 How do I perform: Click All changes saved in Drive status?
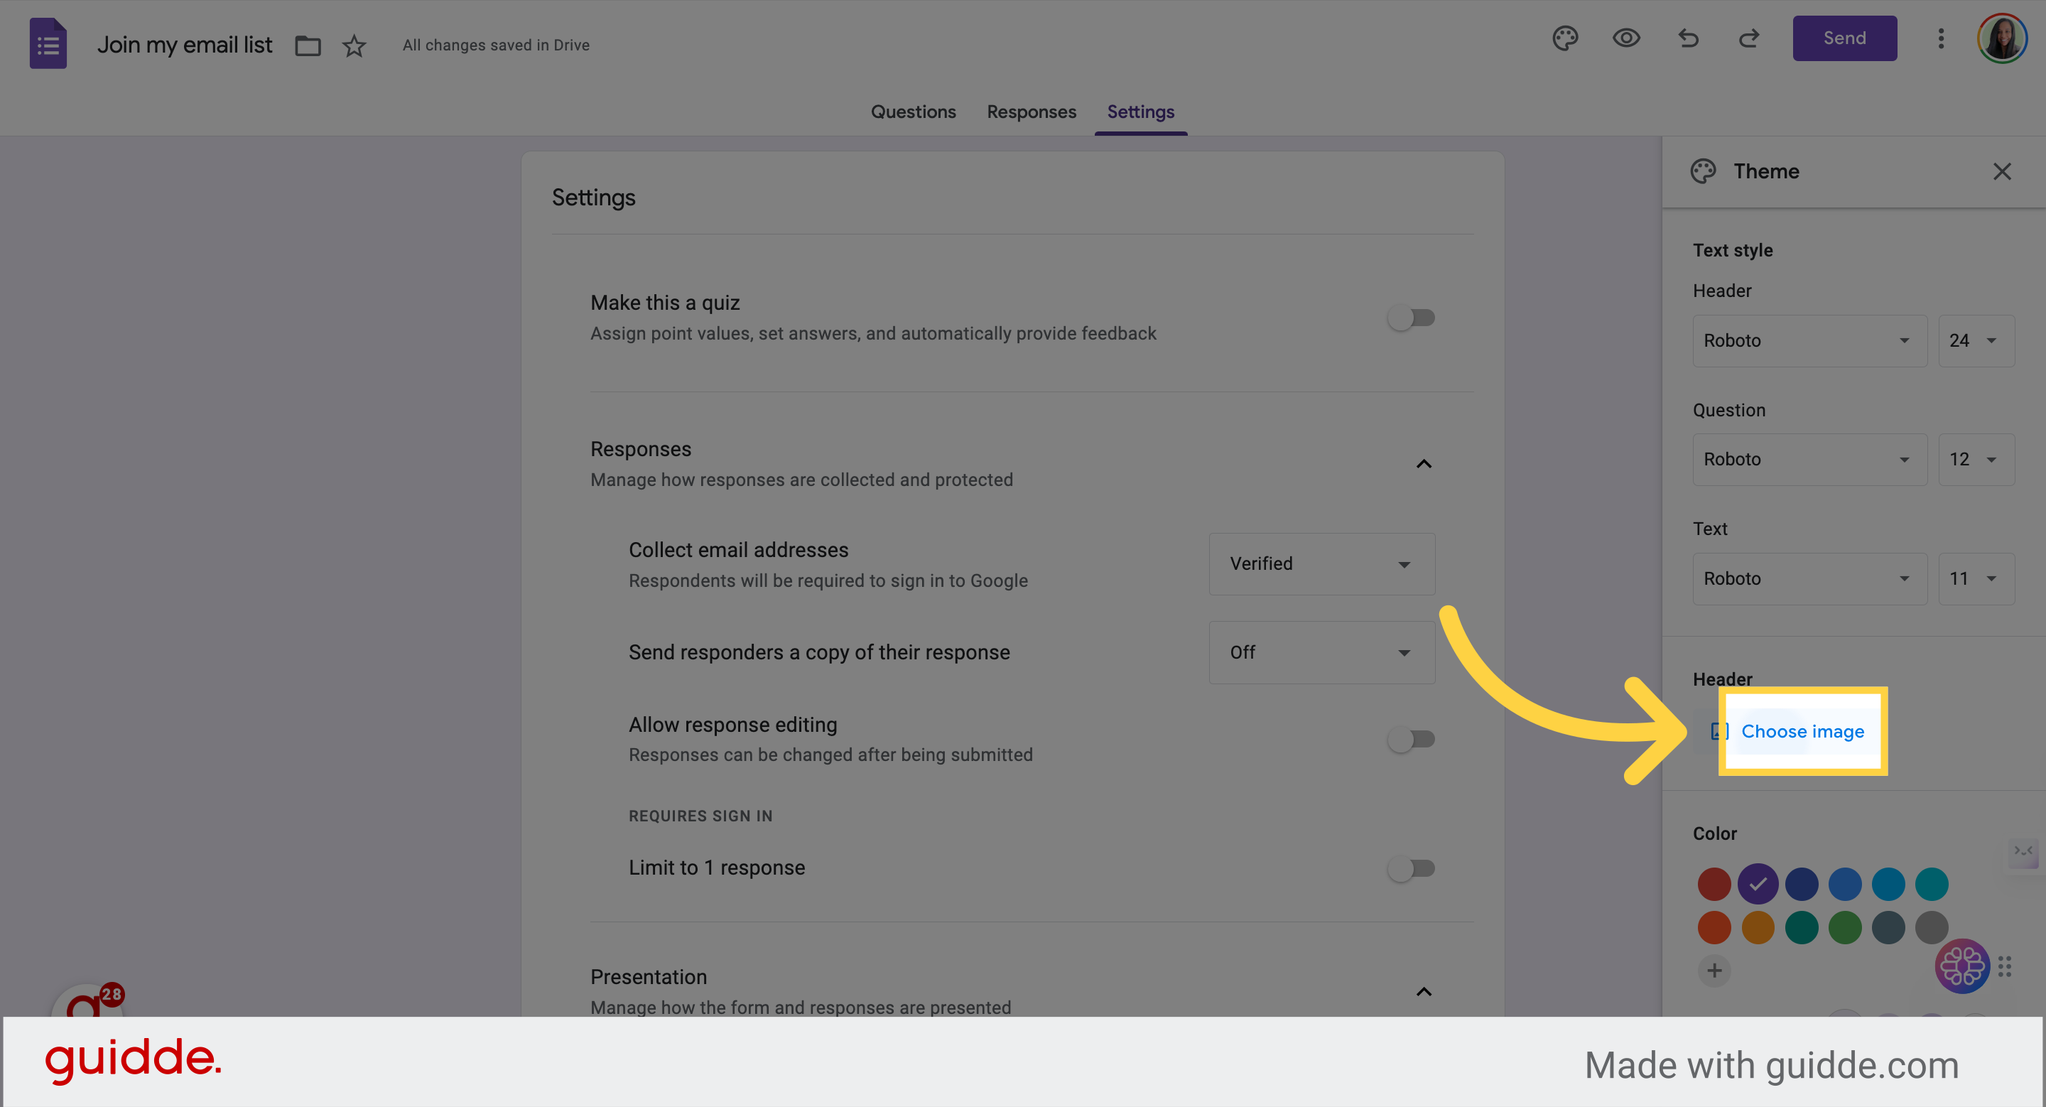click(x=496, y=45)
